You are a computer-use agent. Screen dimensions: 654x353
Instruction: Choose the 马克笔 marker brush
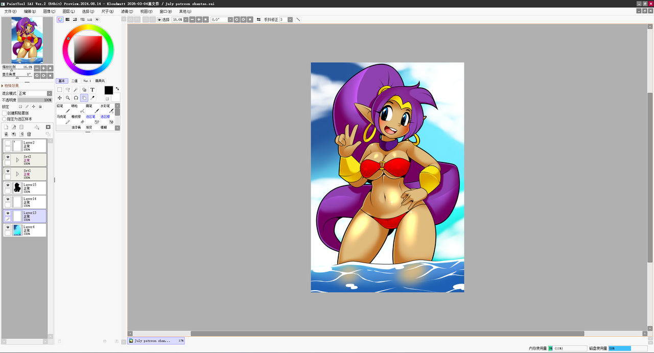[x=63, y=120]
